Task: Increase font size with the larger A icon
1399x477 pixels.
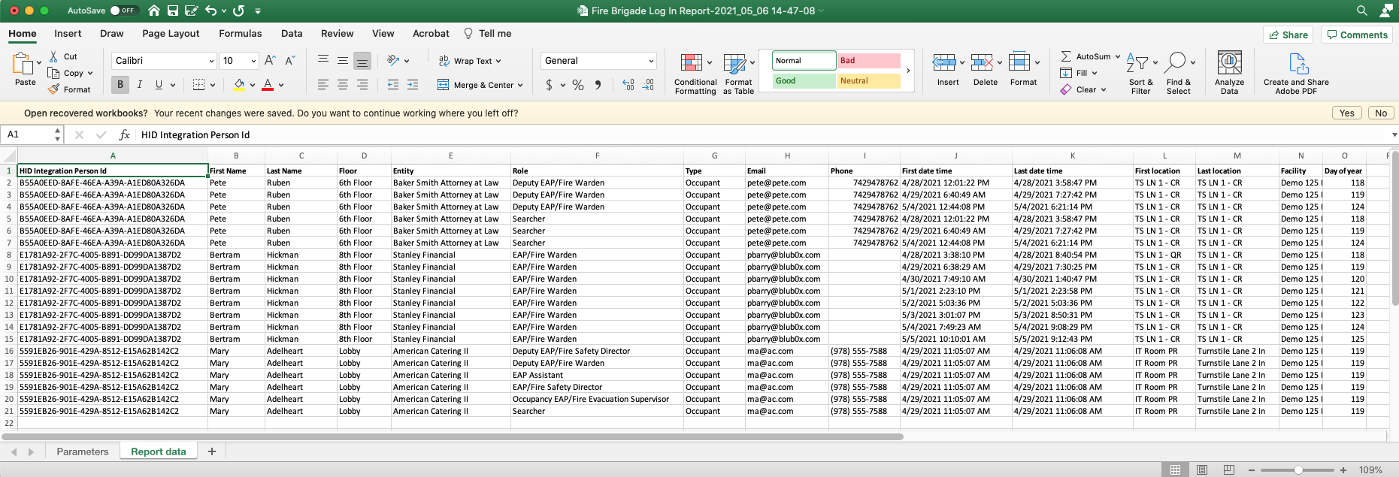Action: click(270, 61)
